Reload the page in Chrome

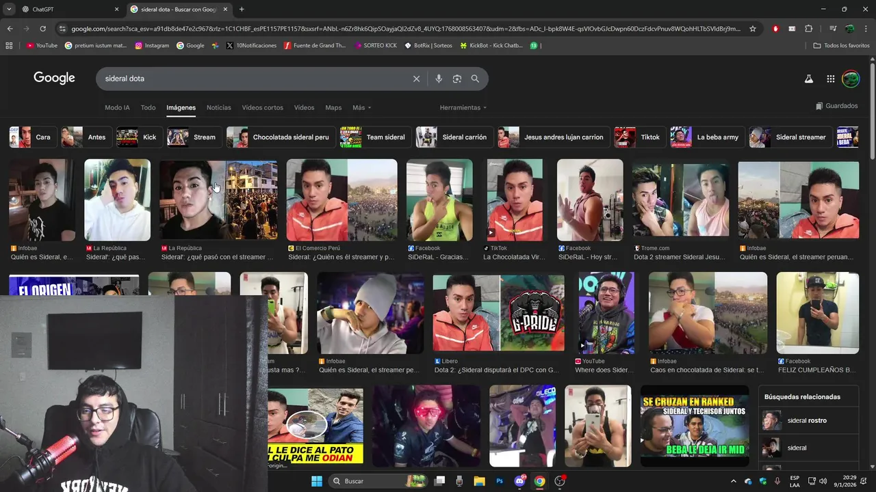pos(42,29)
